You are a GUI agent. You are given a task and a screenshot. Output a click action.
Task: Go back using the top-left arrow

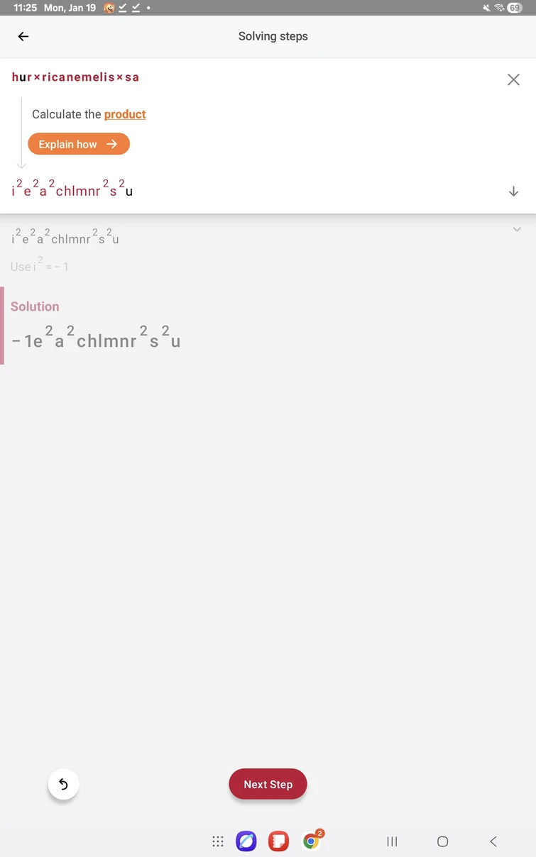click(23, 37)
